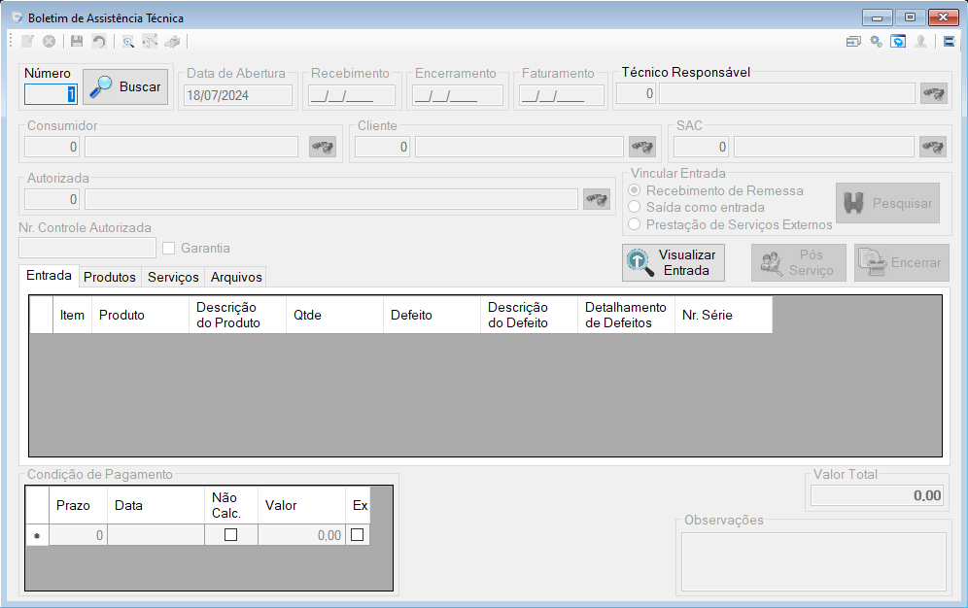Click the exit arrow icon at toolbar's far right

coord(950,42)
